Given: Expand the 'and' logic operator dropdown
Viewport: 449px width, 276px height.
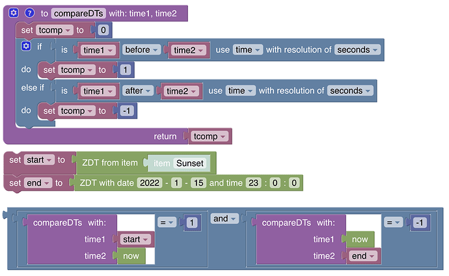Looking at the screenshot, I should 224,219.
